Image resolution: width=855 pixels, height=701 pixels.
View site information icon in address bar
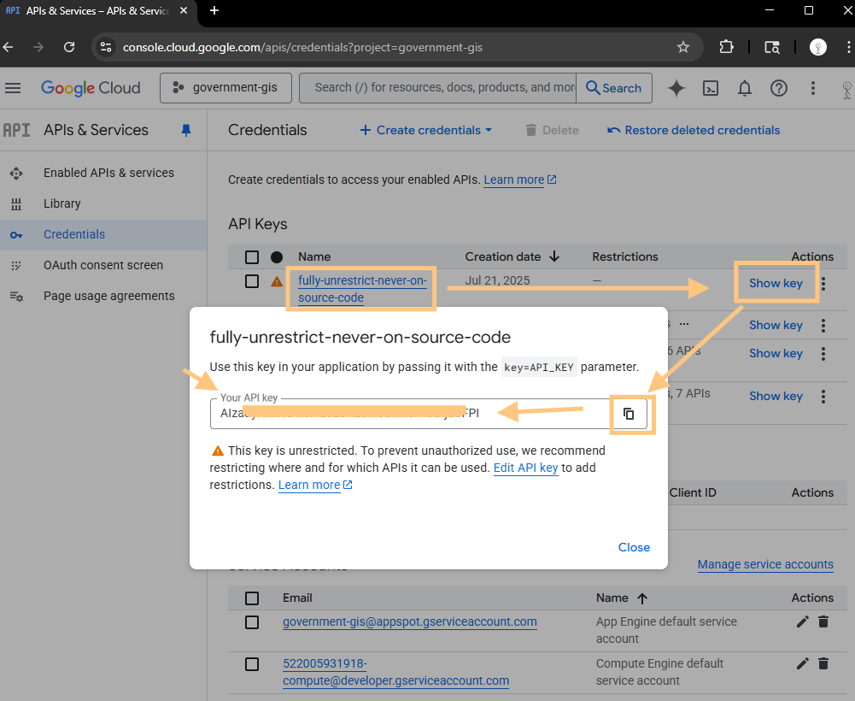point(106,48)
